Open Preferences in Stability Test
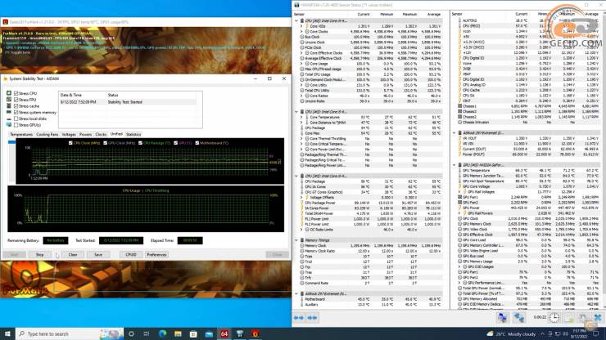The width and height of the screenshot is (606, 340). tap(156, 255)
